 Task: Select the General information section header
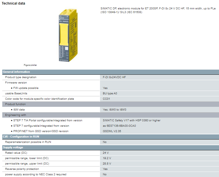pos(16,72)
